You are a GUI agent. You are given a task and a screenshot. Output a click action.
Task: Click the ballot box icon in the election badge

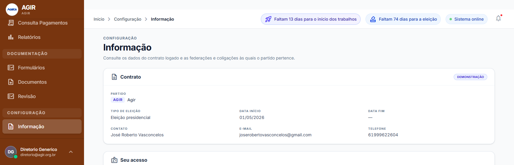click(373, 19)
